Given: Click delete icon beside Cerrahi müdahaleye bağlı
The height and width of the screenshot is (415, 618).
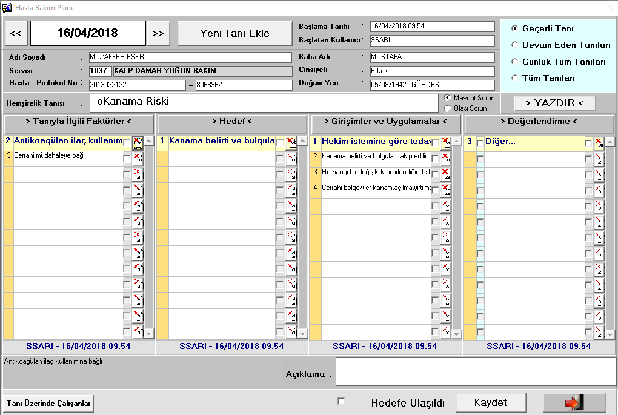Looking at the screenshot, I should click(x=138, y=158).
